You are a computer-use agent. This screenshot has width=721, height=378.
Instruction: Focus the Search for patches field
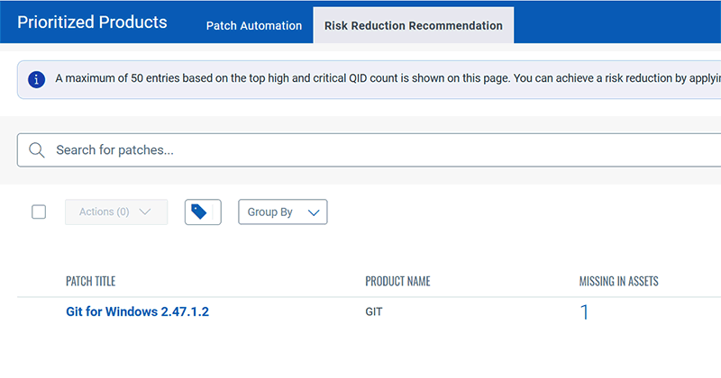(x=370, y=150)
